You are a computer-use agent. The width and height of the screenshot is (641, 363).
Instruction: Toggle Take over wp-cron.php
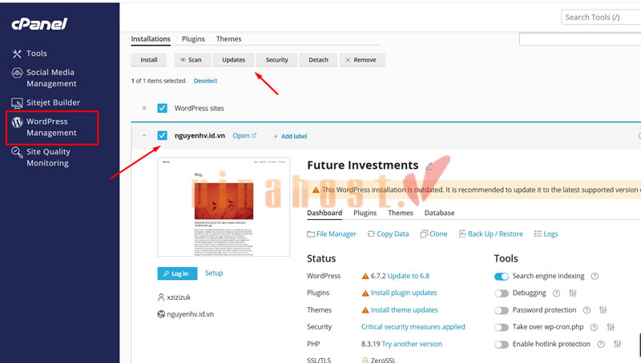[x=502, y=327]
